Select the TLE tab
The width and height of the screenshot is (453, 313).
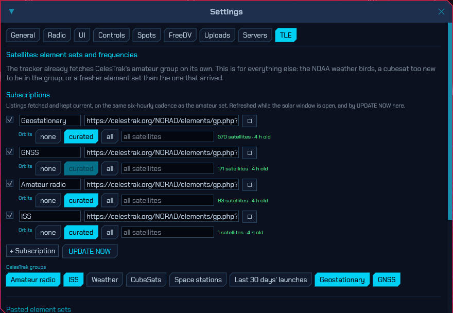[286, 35]
